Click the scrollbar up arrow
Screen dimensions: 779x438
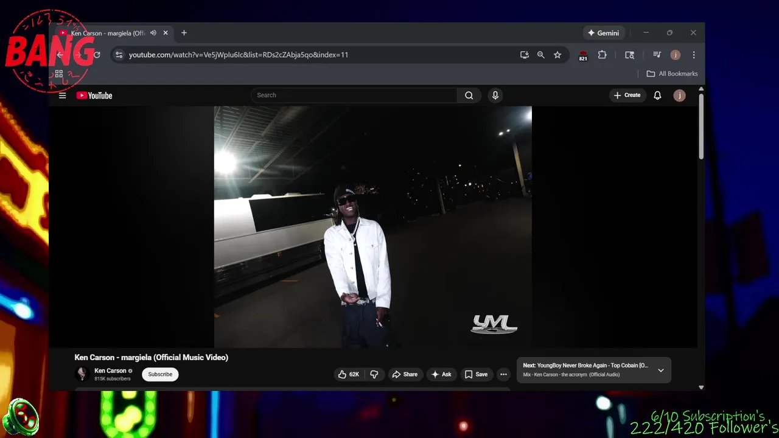coord(701,89)
